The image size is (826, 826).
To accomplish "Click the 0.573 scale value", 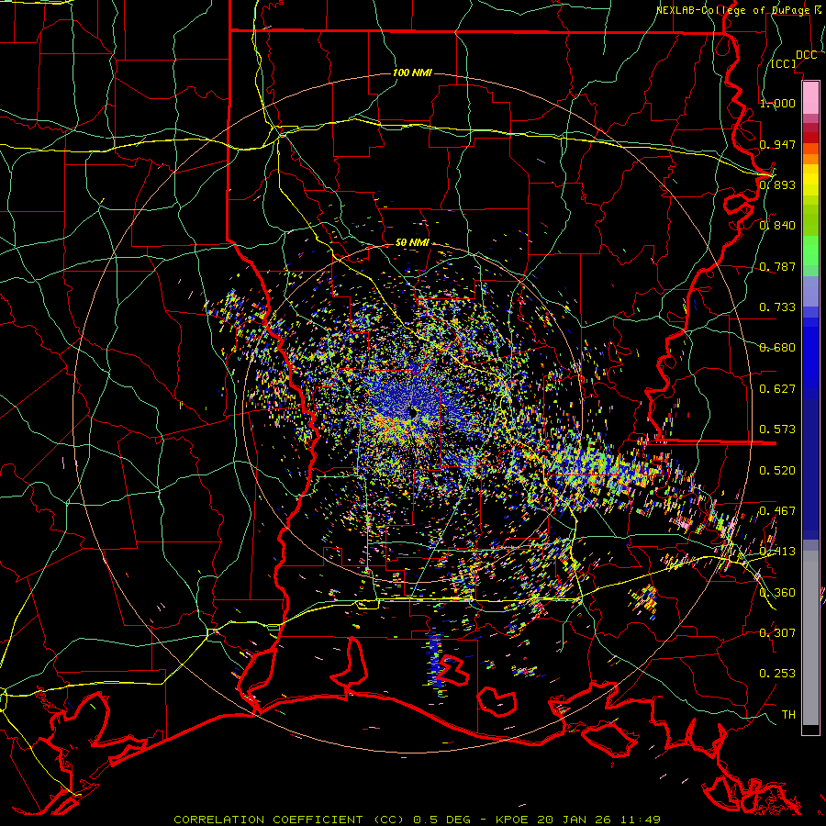I will click(777, 430).
